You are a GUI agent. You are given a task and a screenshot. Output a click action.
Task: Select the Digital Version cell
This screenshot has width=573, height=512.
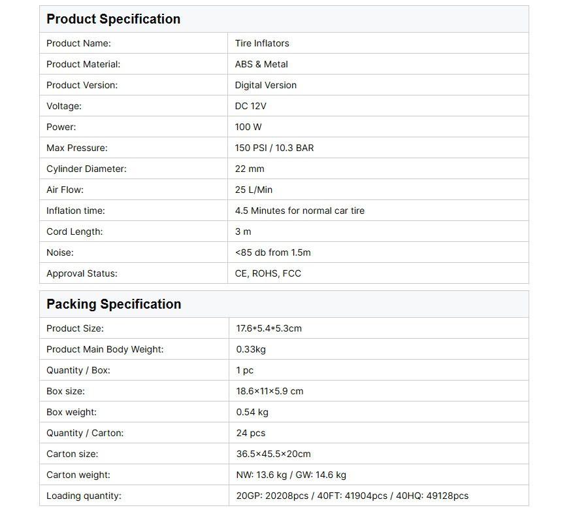(266, 85)
